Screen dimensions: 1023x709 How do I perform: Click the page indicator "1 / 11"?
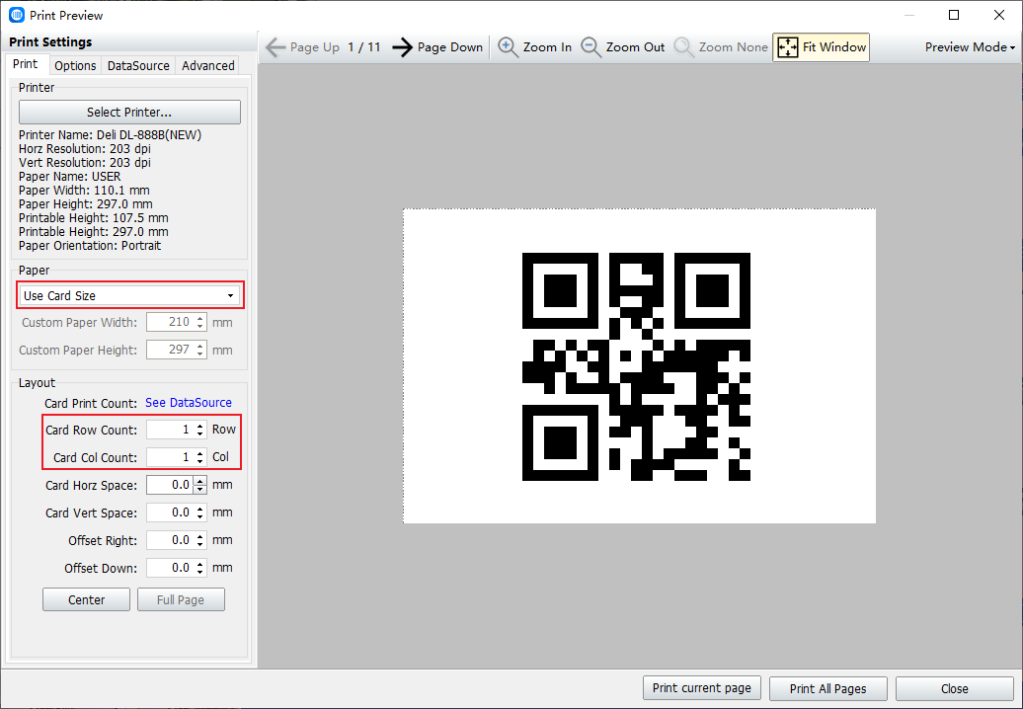coord(364,47)
